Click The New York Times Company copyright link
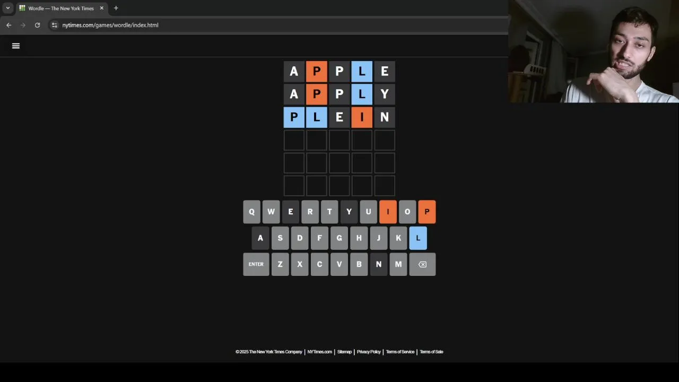The height and width of the screenshot is (382, 679). point(269,352)
